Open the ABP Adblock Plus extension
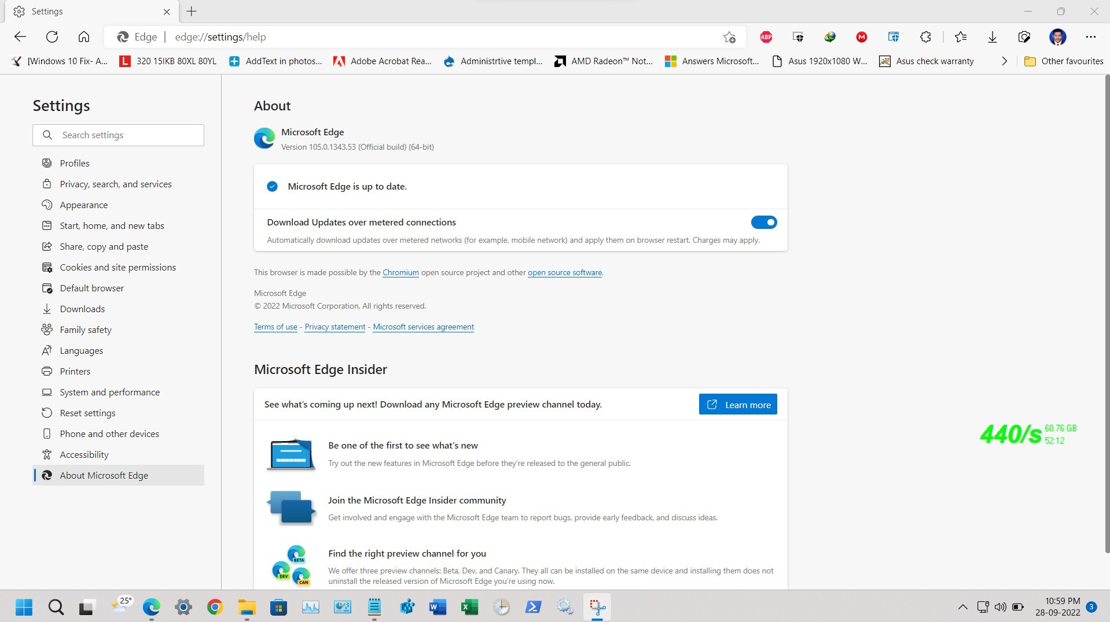 pos(766,37)
